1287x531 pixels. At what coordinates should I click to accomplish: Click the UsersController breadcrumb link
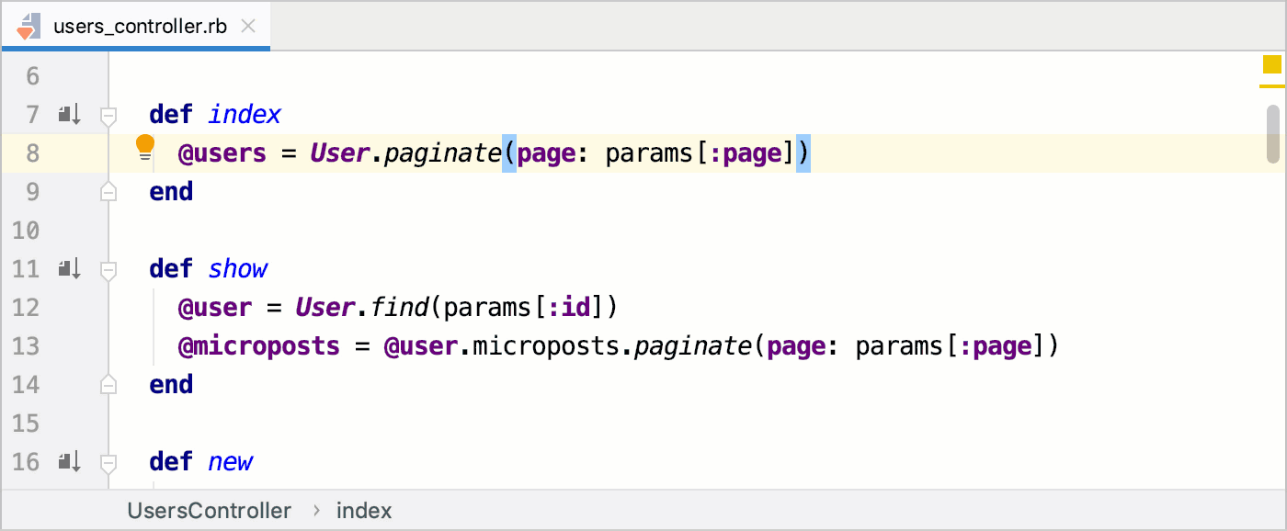coord(210,510)
